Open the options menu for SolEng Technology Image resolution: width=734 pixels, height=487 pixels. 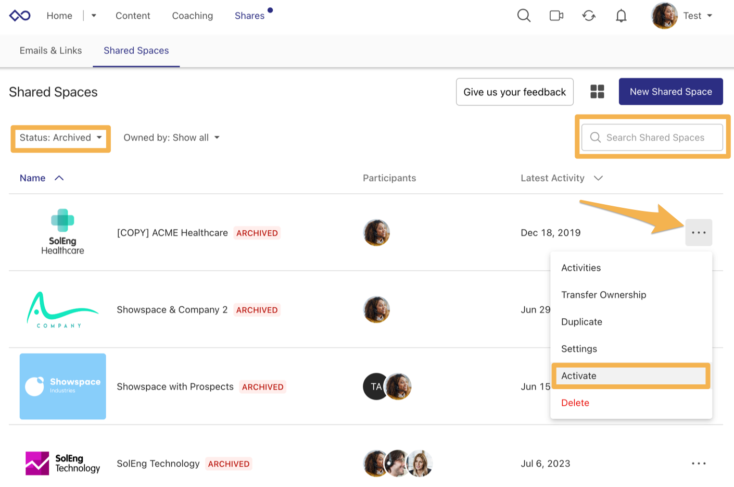click(699, 463)
